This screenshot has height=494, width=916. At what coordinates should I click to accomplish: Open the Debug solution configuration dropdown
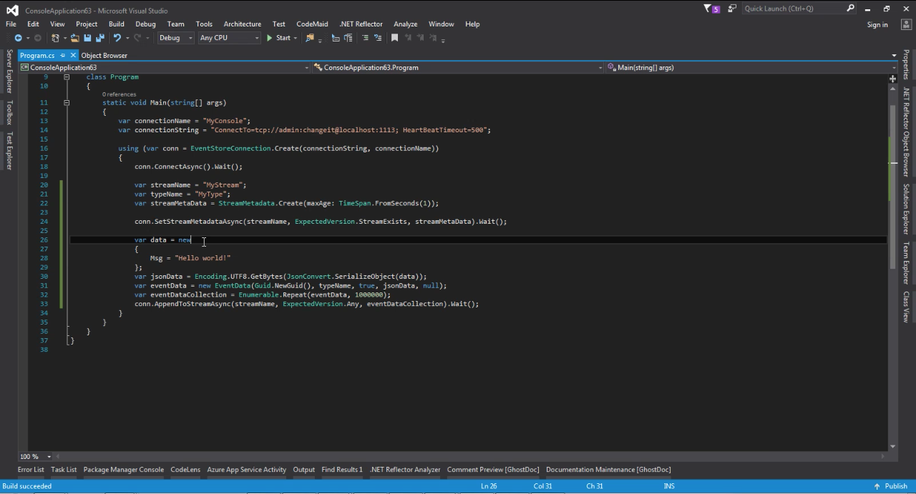point(175,38)
